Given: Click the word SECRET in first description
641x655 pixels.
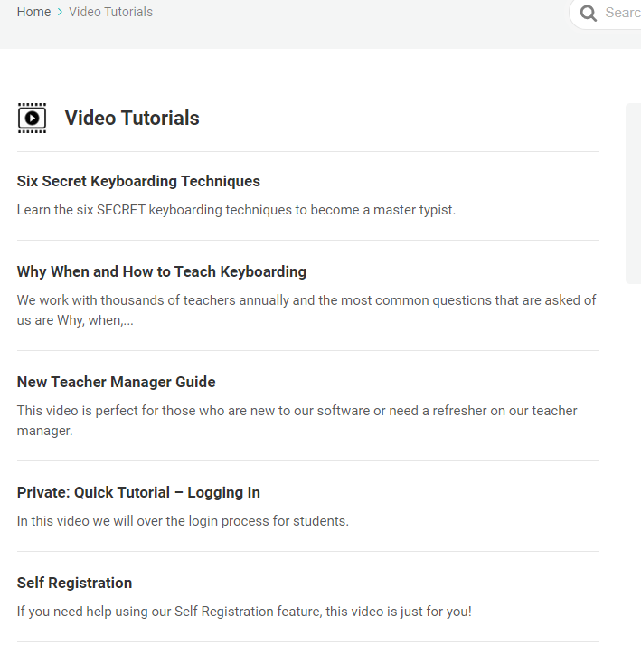Looking at the screenshot, I should 121,210.
